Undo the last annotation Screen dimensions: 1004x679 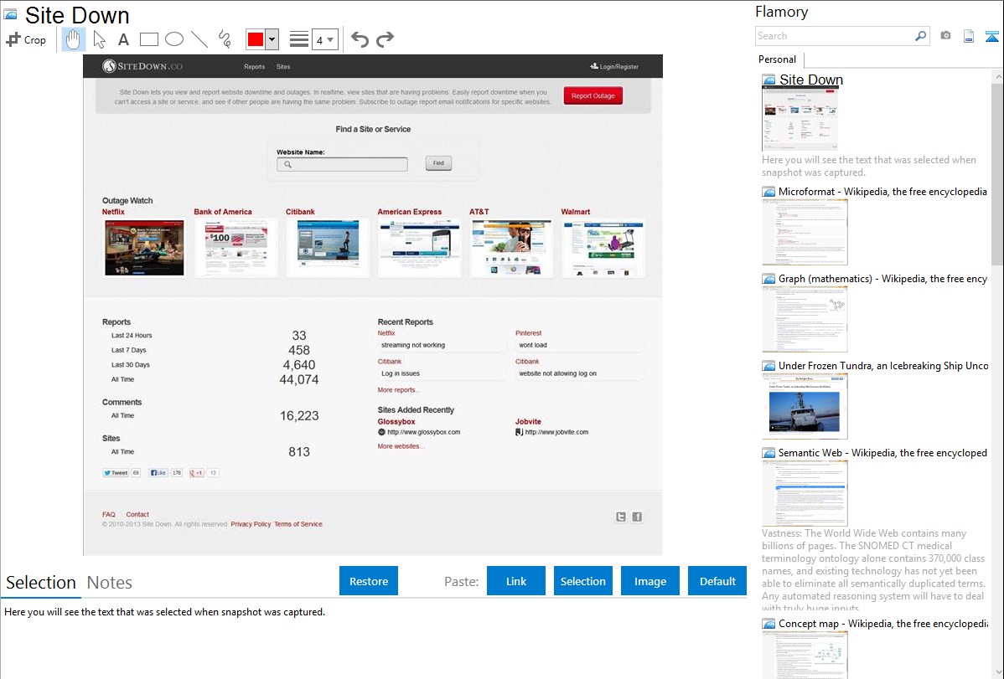coord(360,39)
